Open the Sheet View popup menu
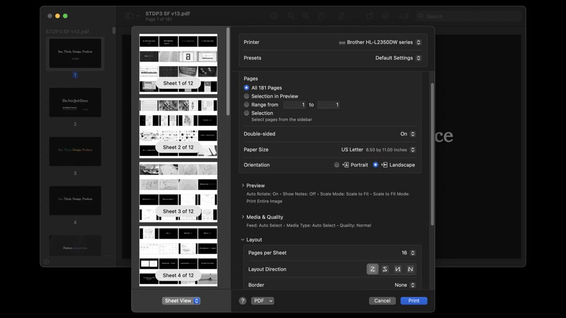This screenshot has width=566, height=318. tap(181, 301)
